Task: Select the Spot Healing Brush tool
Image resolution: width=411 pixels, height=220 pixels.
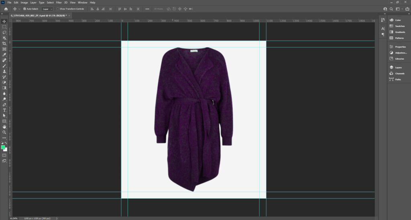Action: (x=4, y=60)
